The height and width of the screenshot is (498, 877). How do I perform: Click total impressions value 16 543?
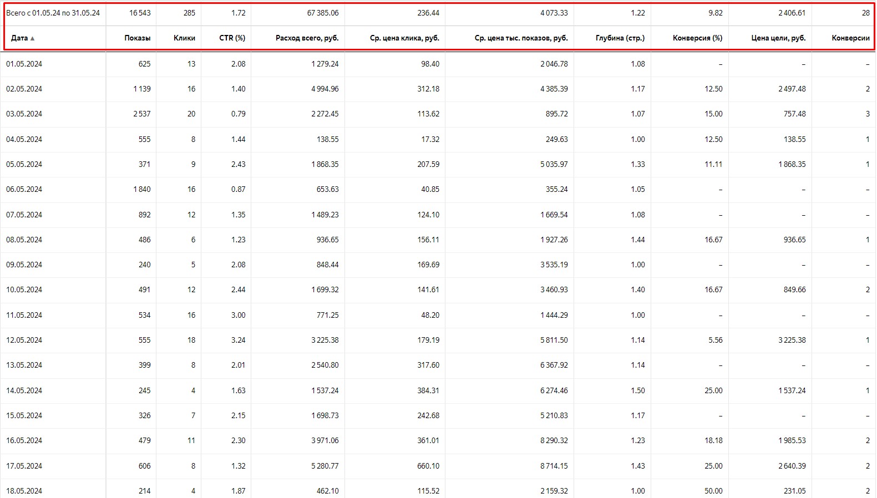140,13
